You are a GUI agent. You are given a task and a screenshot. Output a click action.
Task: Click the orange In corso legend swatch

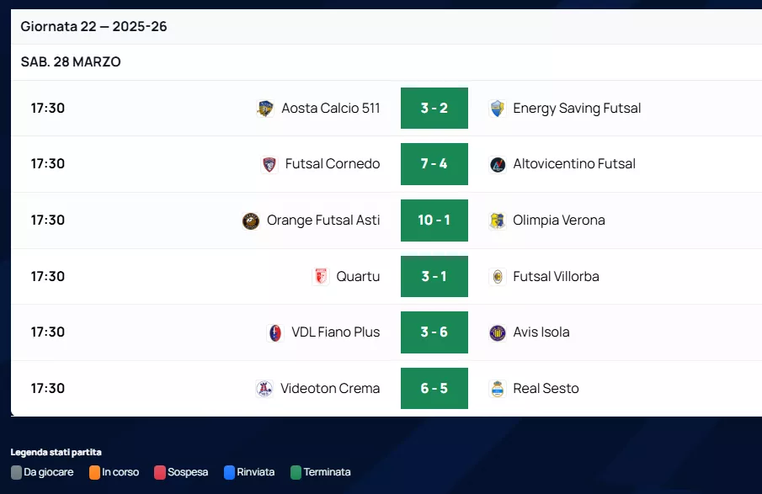(x=94, y=472)
